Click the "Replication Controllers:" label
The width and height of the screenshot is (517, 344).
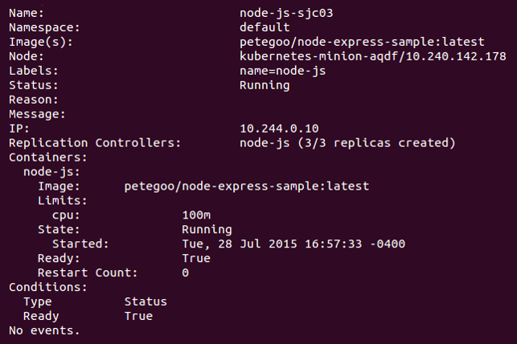click(x=95, y=143)
